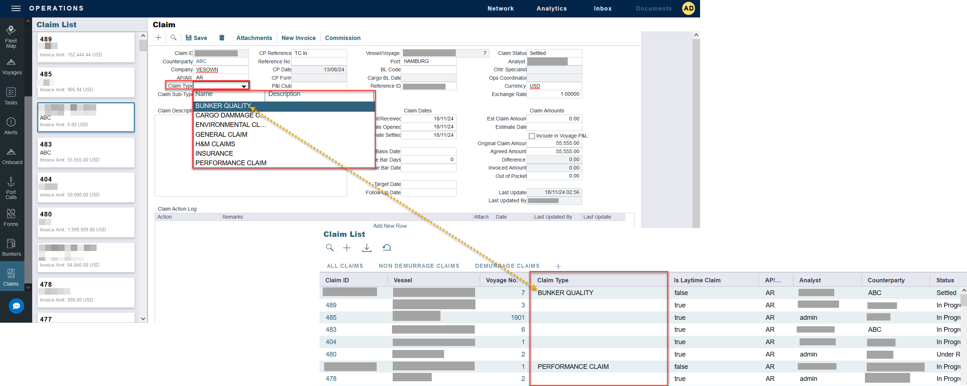Switch to the DEMURRAGE CLAIMS tab
This screenshot has height=386, width=967.
pos(507,266)
